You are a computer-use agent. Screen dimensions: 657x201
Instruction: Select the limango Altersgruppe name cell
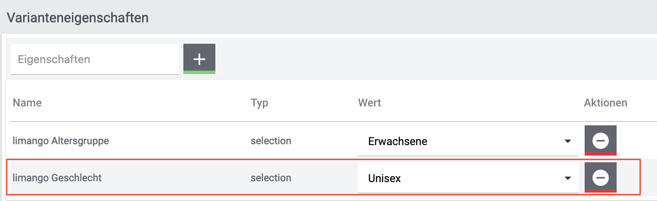coord(61,141)
